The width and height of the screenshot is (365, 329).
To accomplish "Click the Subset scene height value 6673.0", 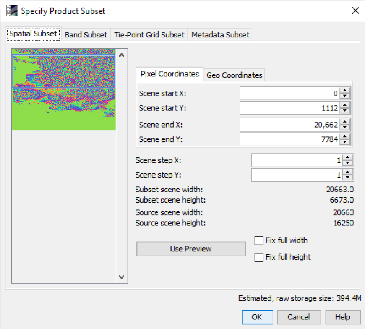I will 341,200.
